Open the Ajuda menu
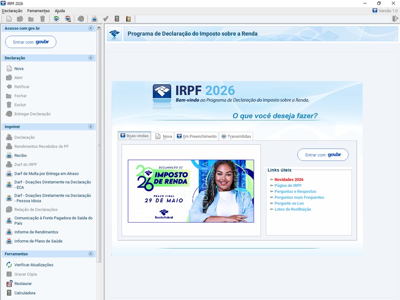The width and height of the screenshot is (400, 300). pyautogui.click(x=60, y=11)
